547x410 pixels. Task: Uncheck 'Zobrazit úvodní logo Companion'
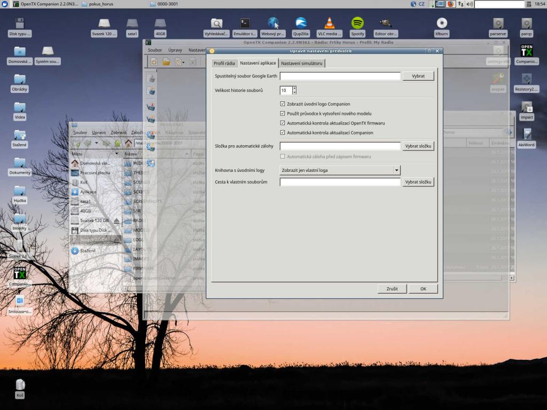283,104
